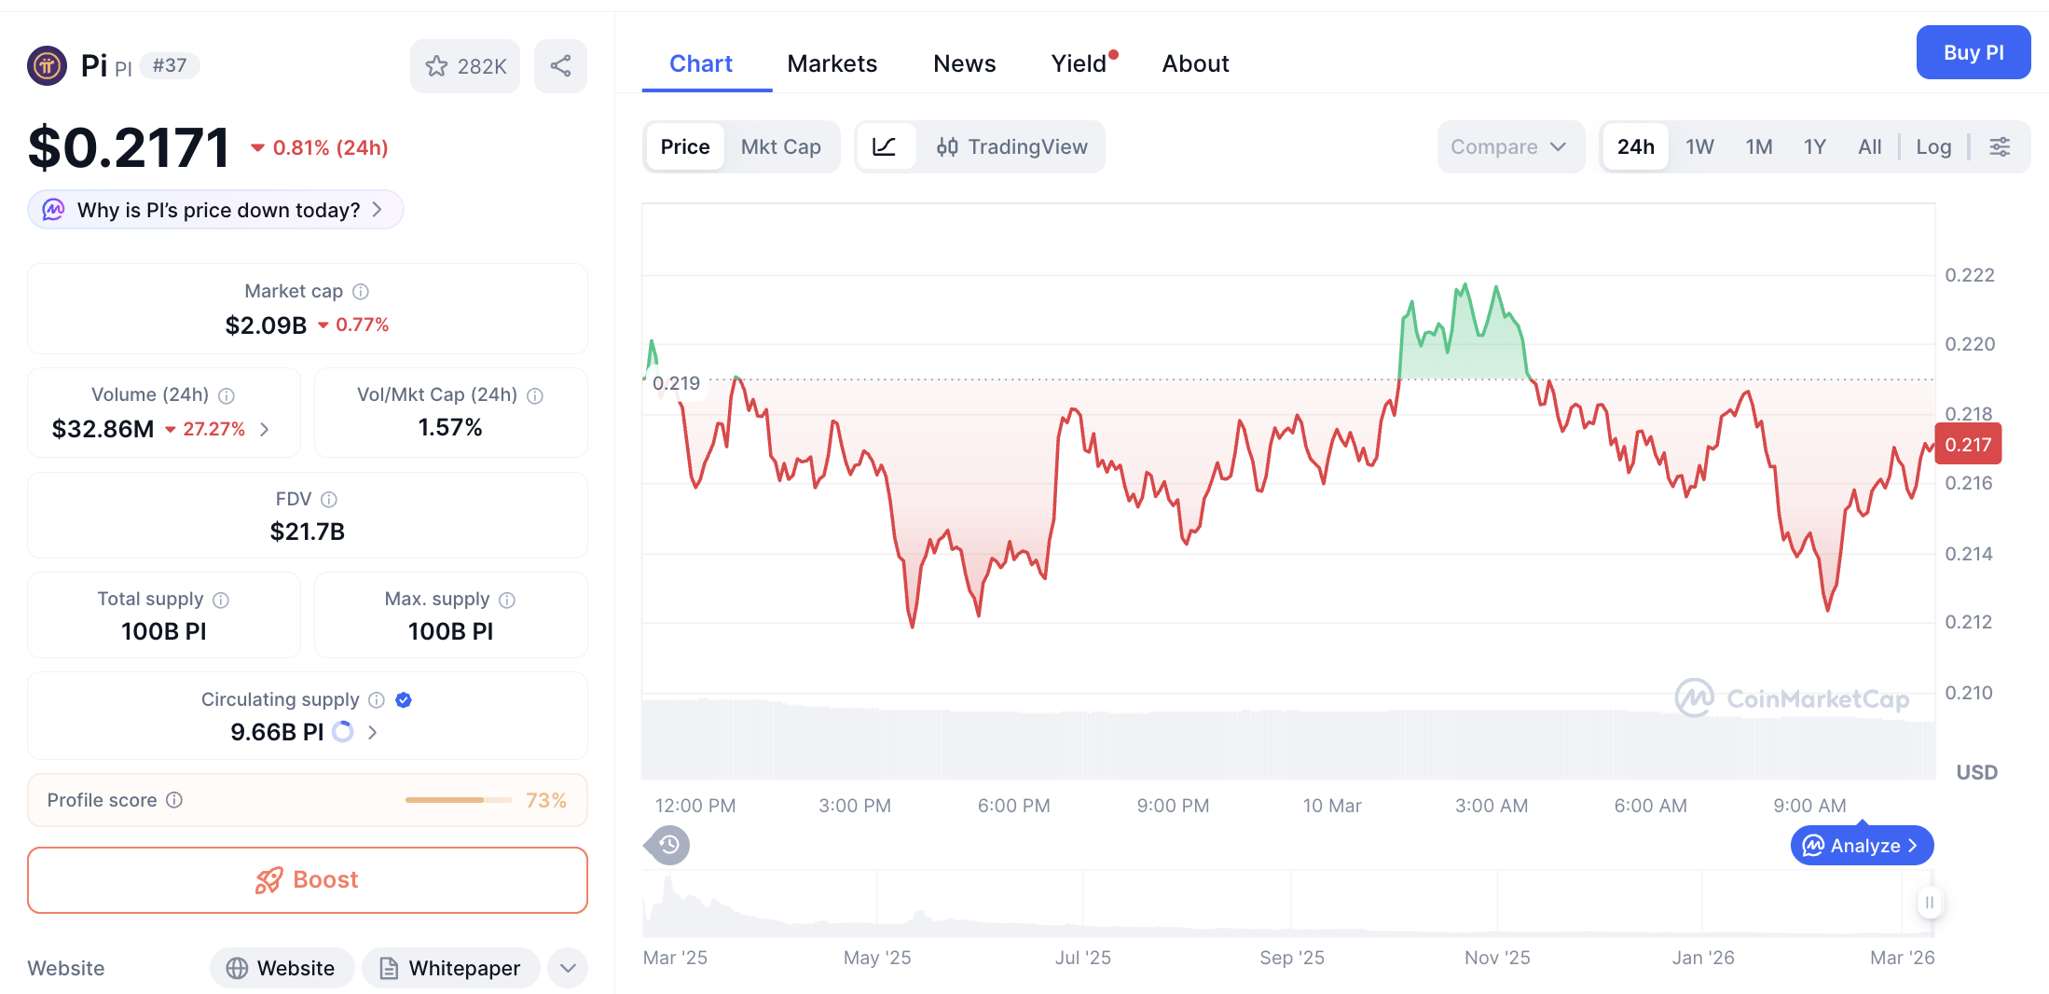The height and width of the screenshot is (994, 2049).
Task: Select the 1Y time range
Action: (x=1814, y=146)
